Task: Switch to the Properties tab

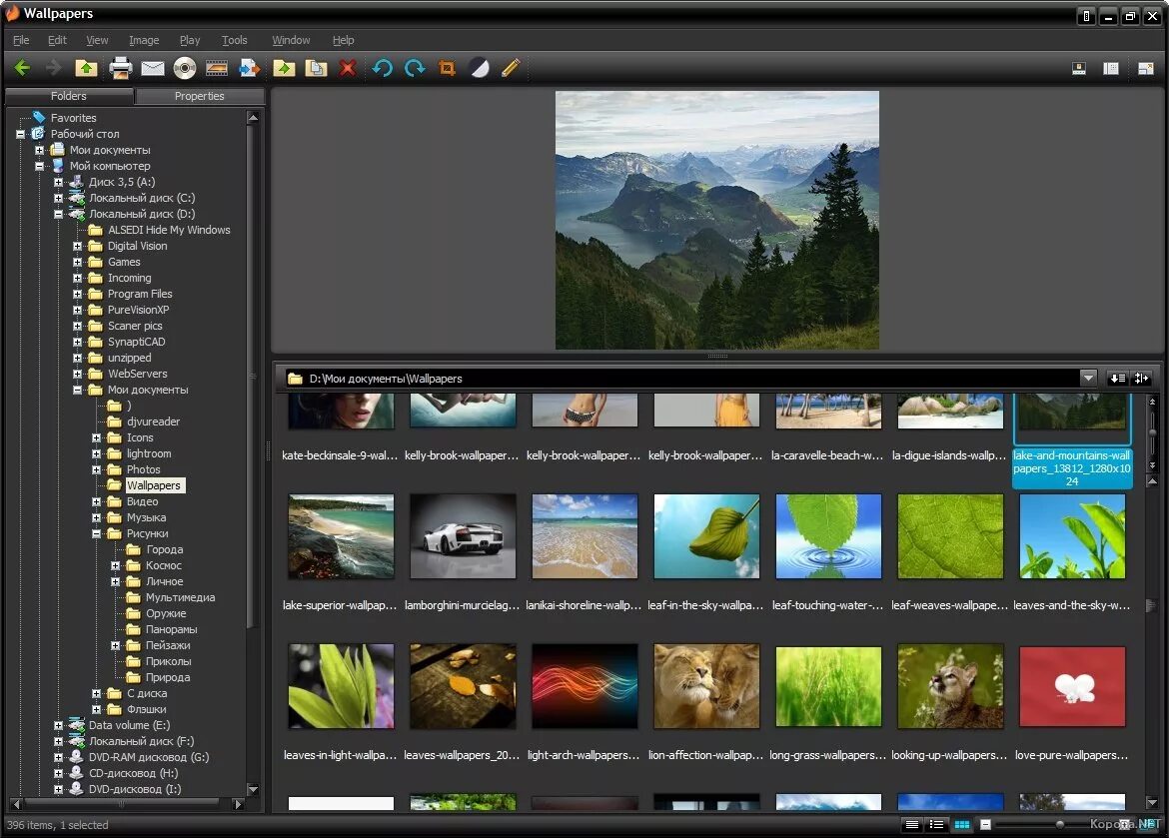Action: (x=199, y=96)
